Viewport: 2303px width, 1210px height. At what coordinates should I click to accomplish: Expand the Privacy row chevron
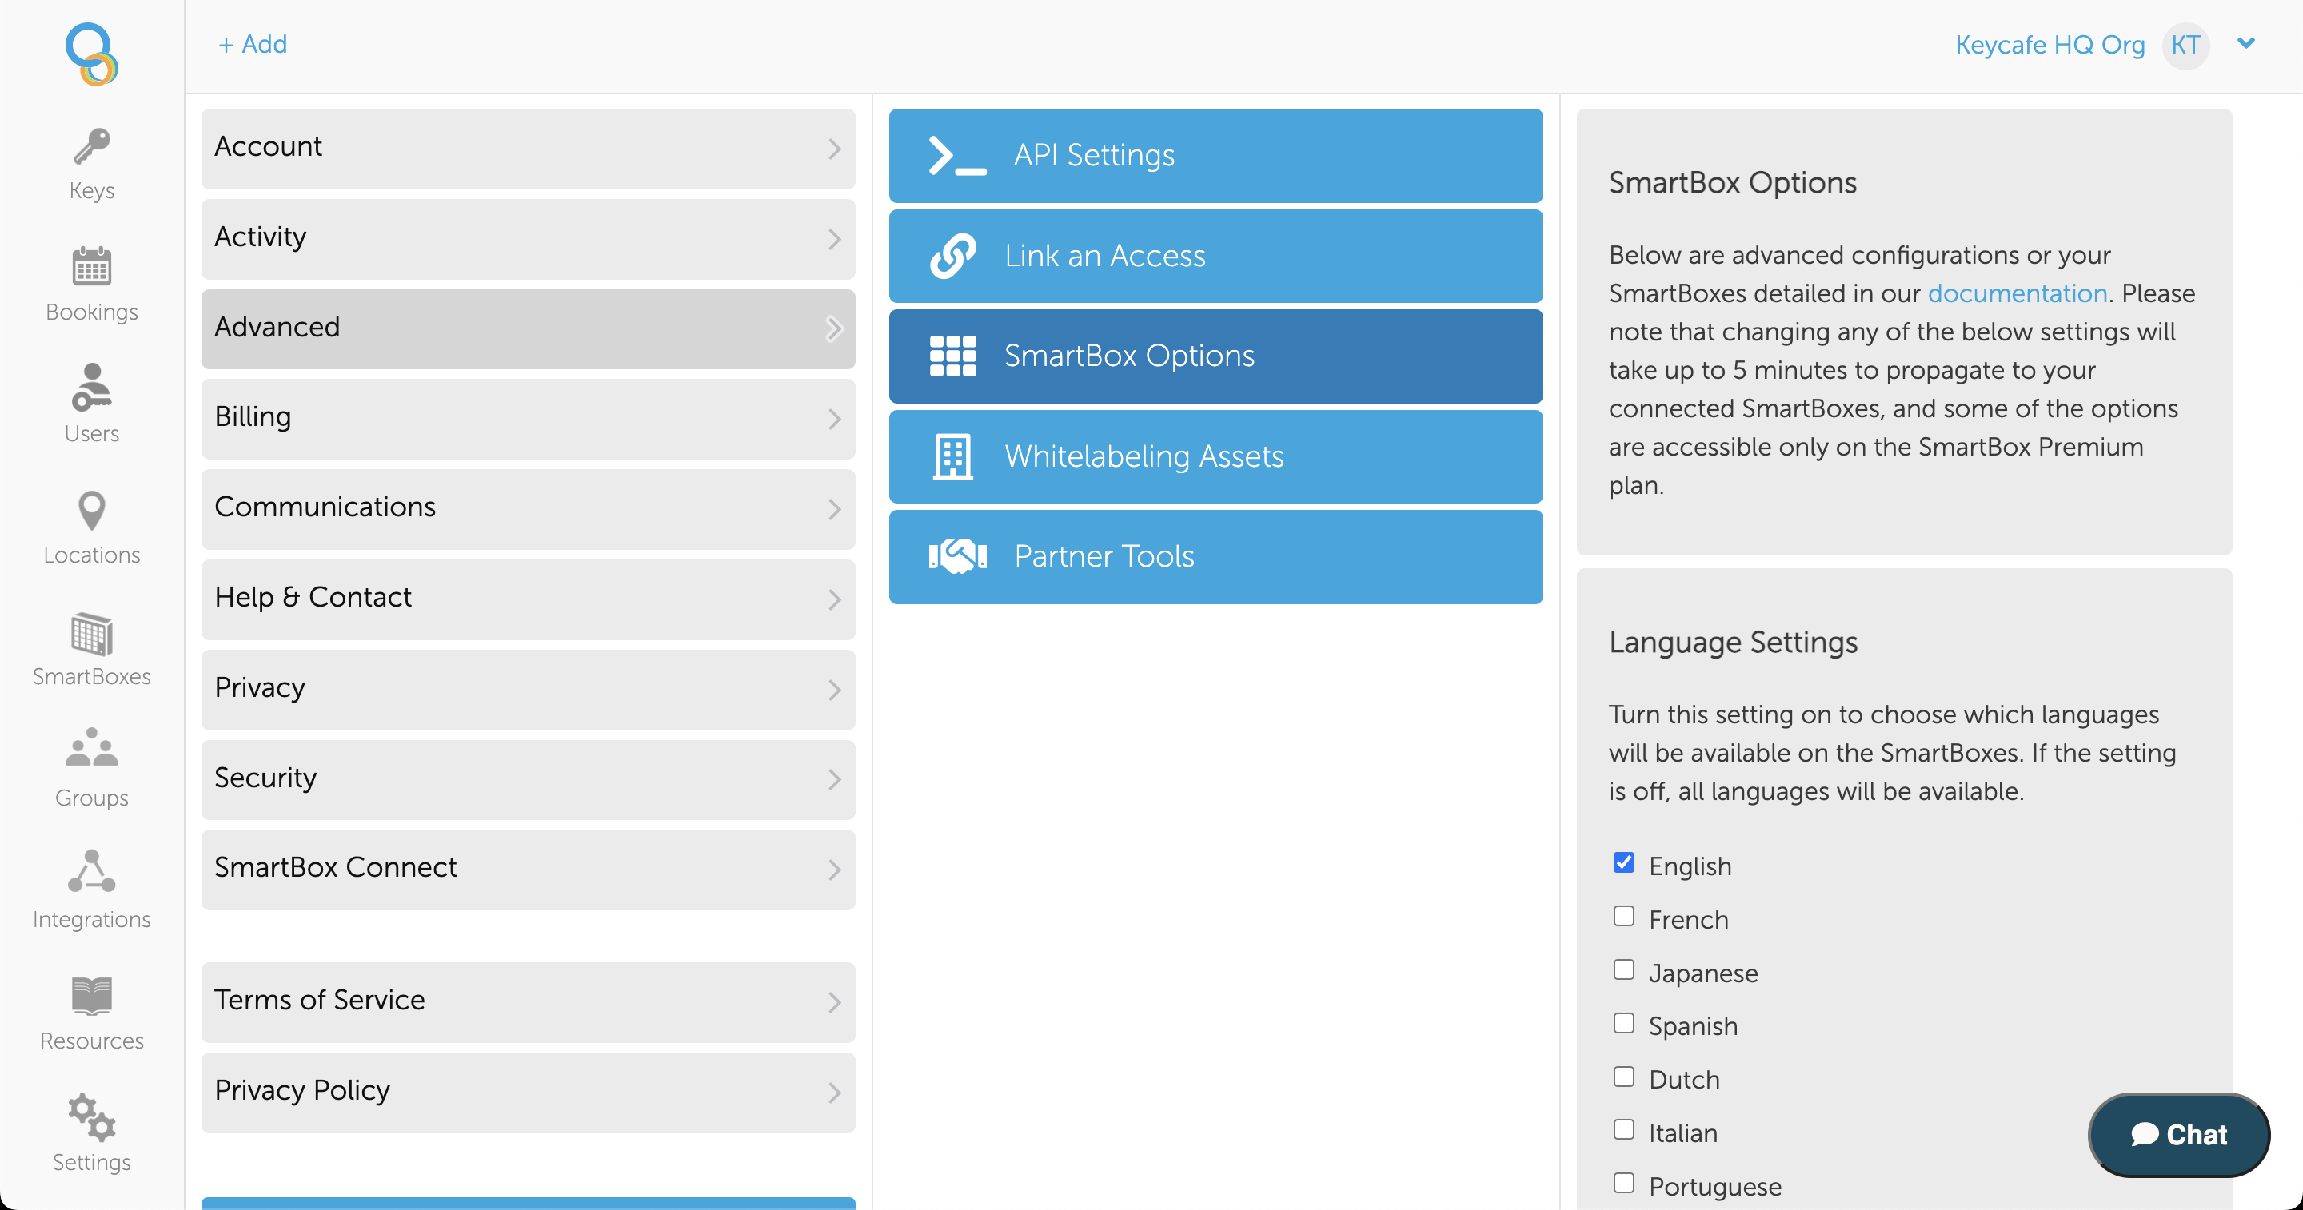(x=834, y=690)
